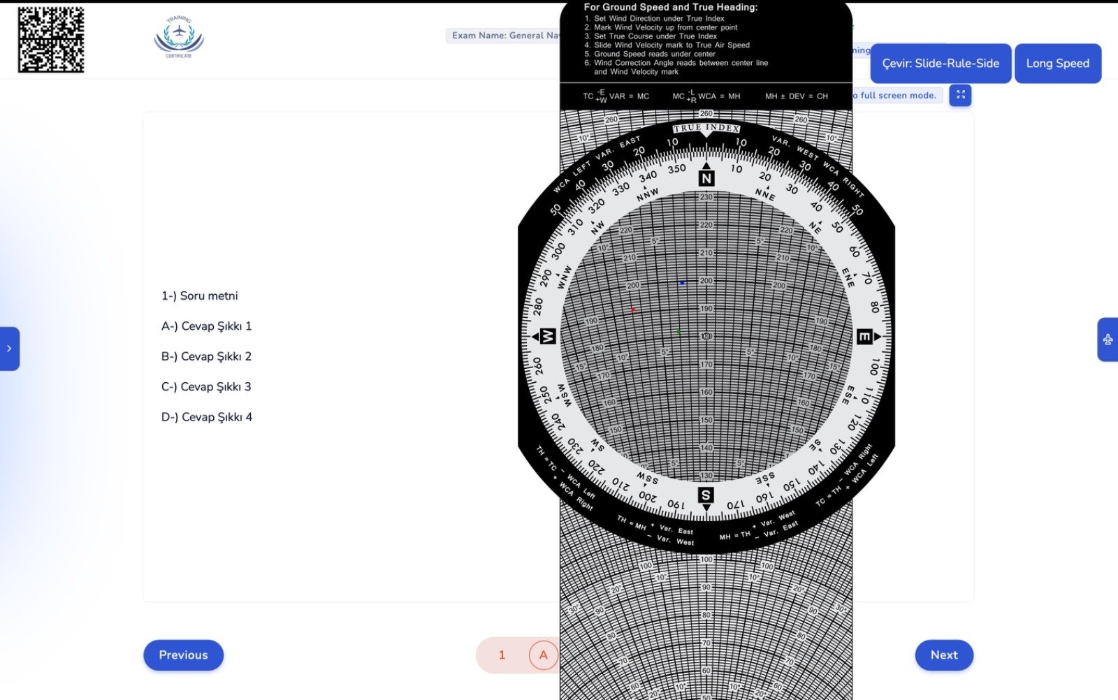
Task: Click the blue wind mark dot
Action: click(x=683, y=283)
